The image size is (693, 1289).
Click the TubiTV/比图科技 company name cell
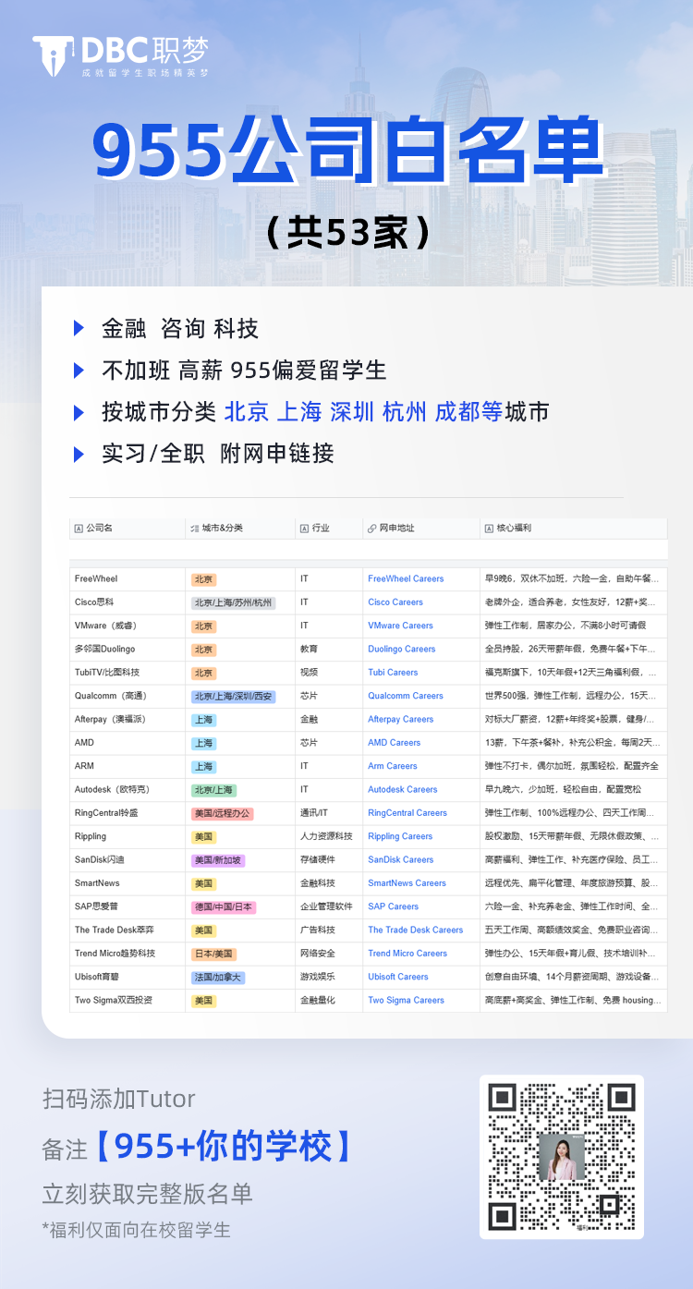(x=128, y=673)
